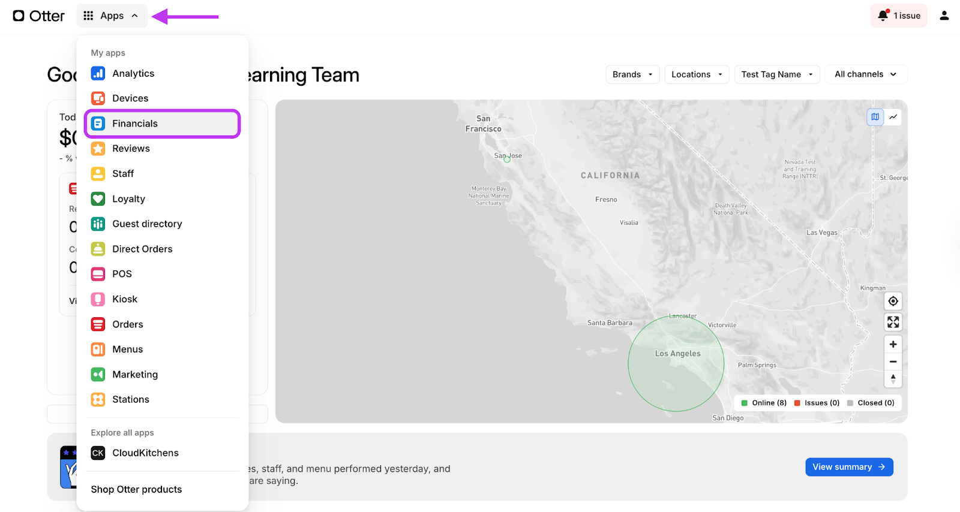This screenshot has height=512, width=960.
Task: Open the Devices menu entry
Action: pos(162,98)
